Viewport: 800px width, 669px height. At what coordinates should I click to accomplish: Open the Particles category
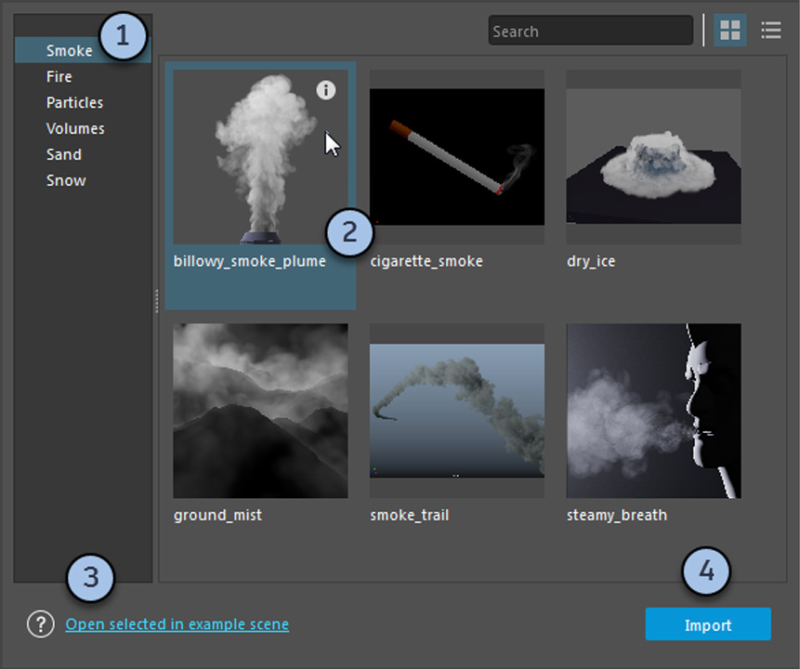[74, 103]
